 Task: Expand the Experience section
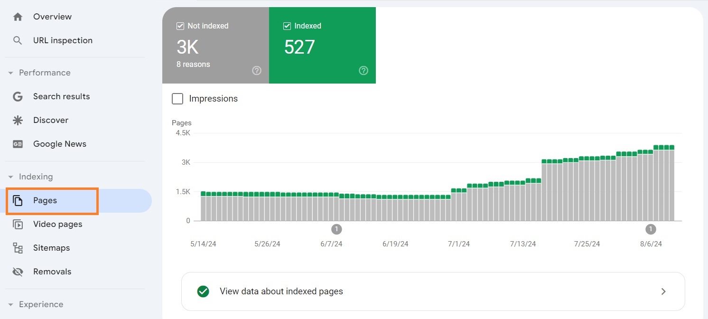coord(10,304)
